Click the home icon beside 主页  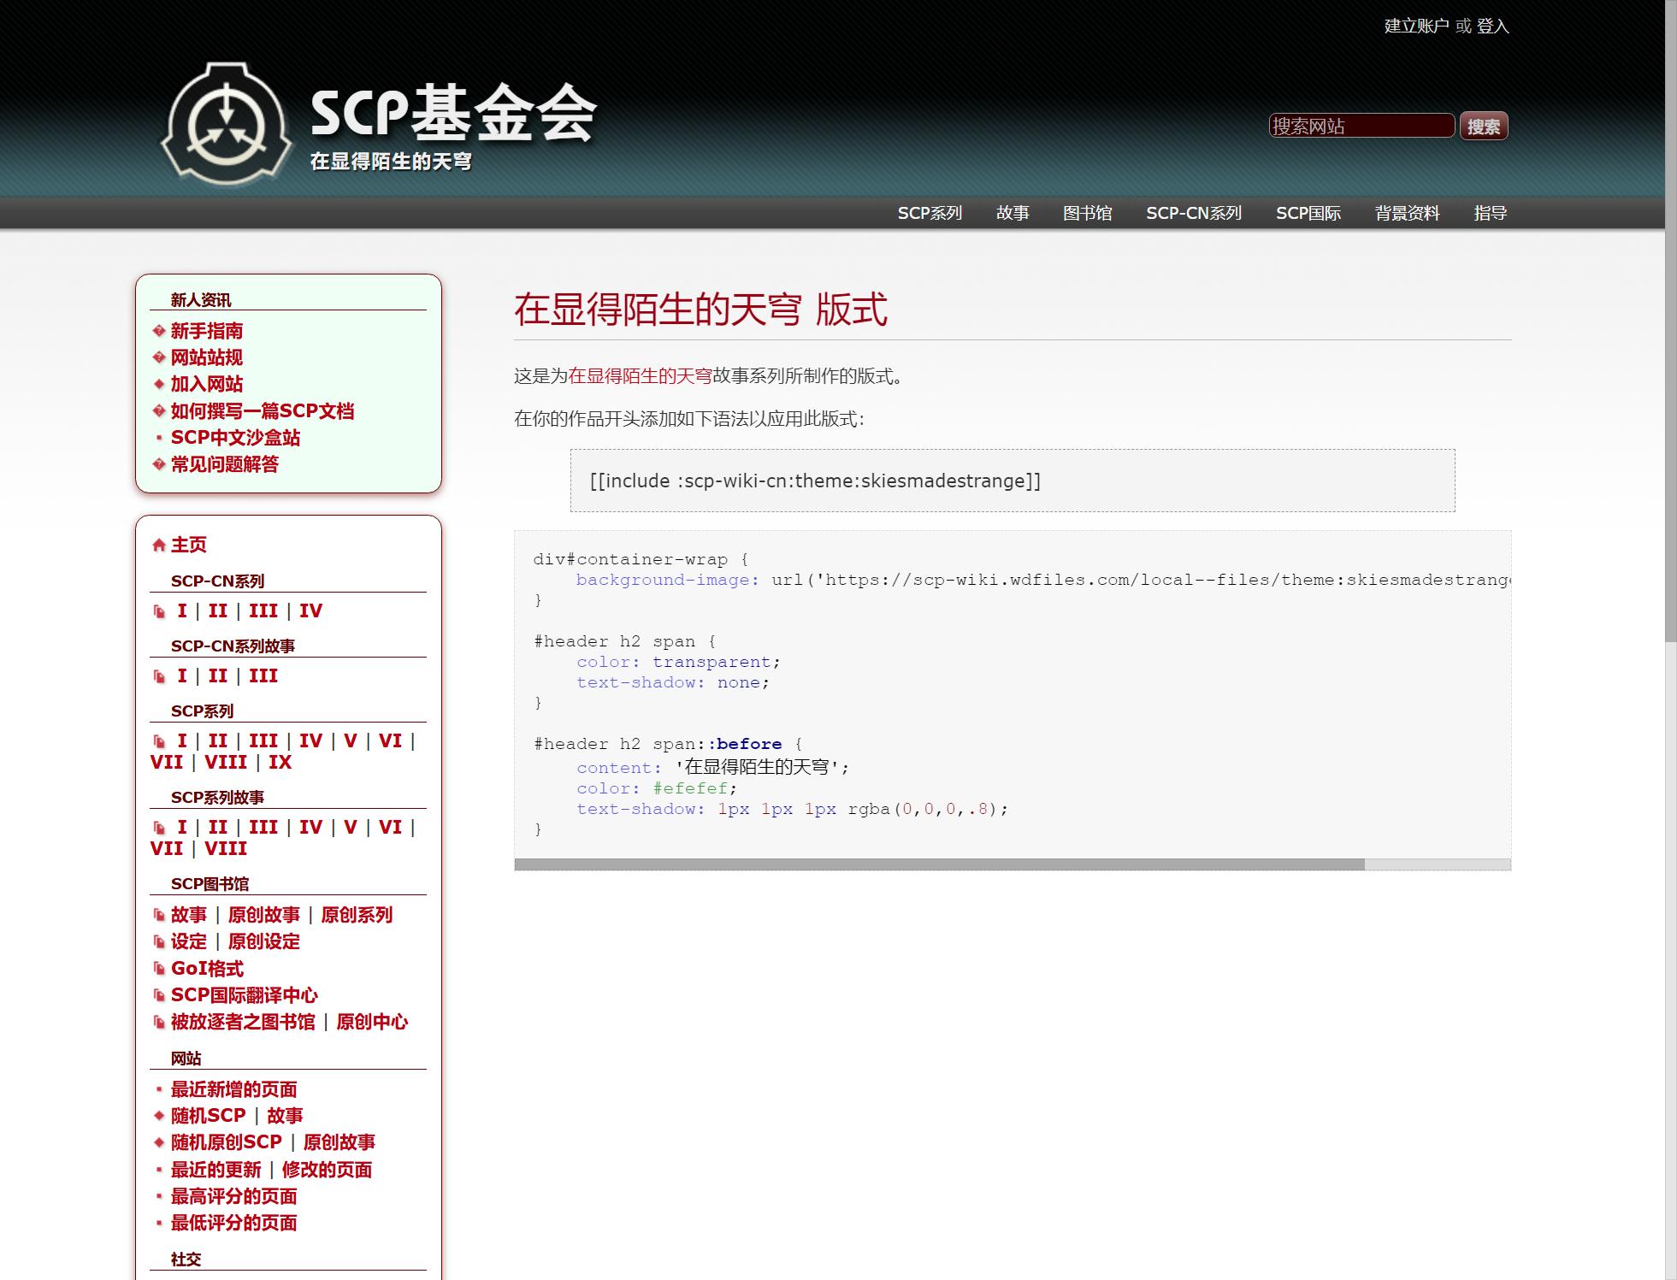(x=158, y=545)
